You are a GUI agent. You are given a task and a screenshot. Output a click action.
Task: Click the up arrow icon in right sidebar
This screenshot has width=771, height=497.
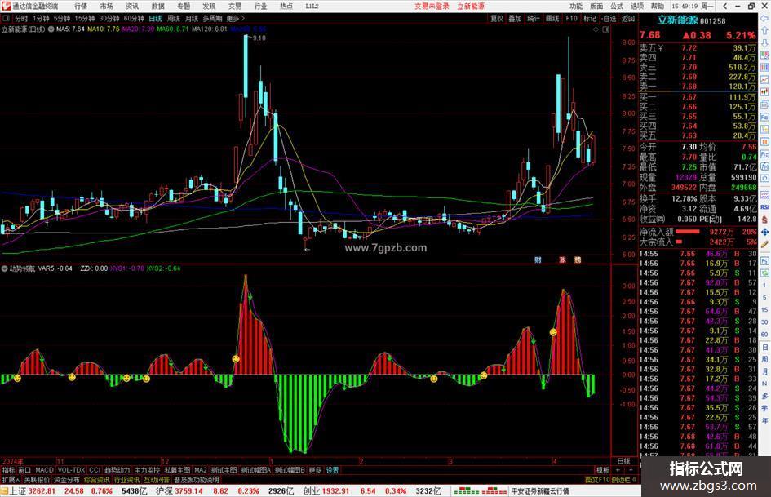764,30
